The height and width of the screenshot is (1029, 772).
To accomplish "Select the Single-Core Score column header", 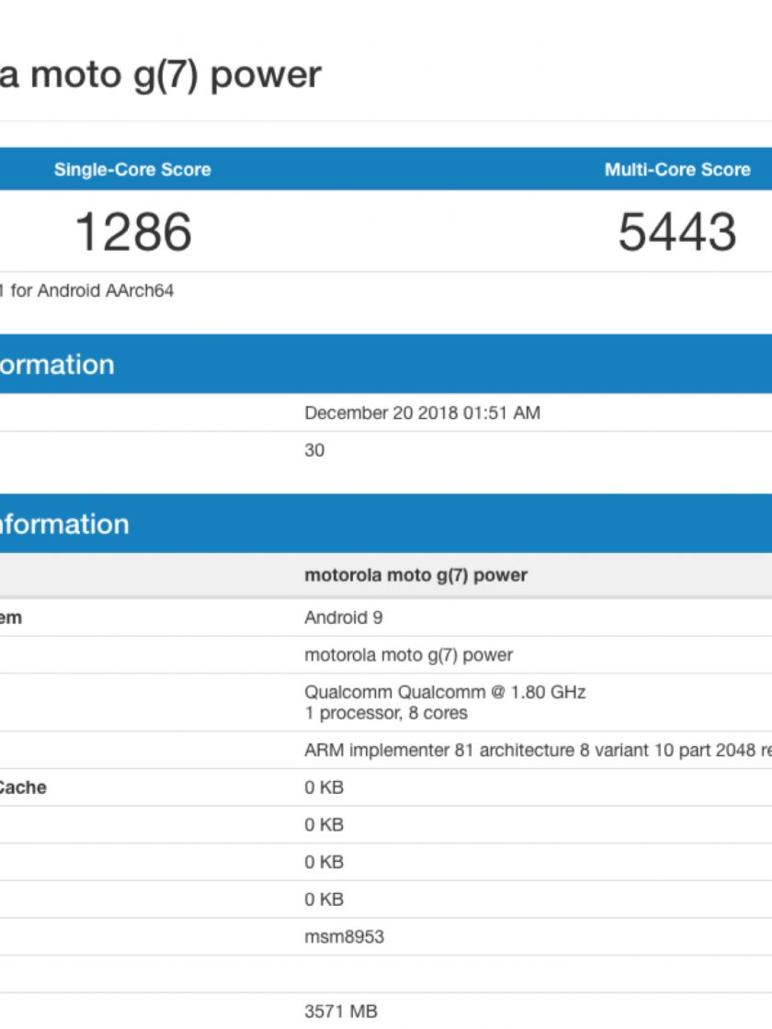I will [132, 170].
